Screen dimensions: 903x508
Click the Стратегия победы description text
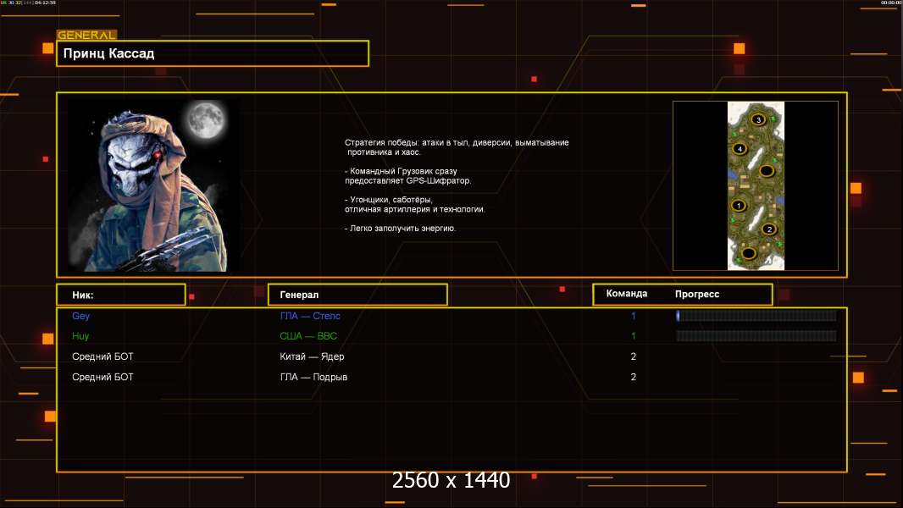click(457, 147)
